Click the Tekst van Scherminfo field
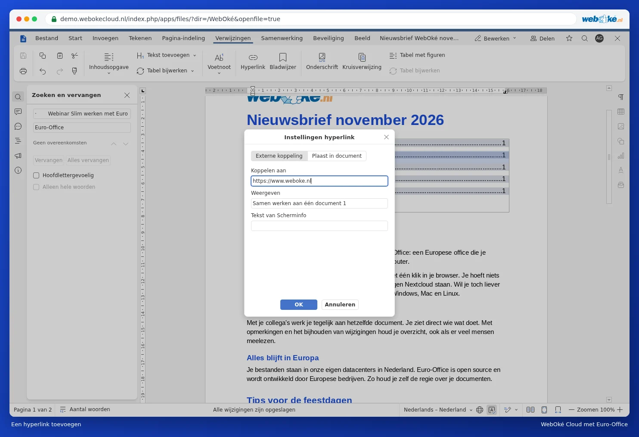Image resolution: width=639 pixels, height=437 pixels. pyautogui.click(x=319, y=226)
